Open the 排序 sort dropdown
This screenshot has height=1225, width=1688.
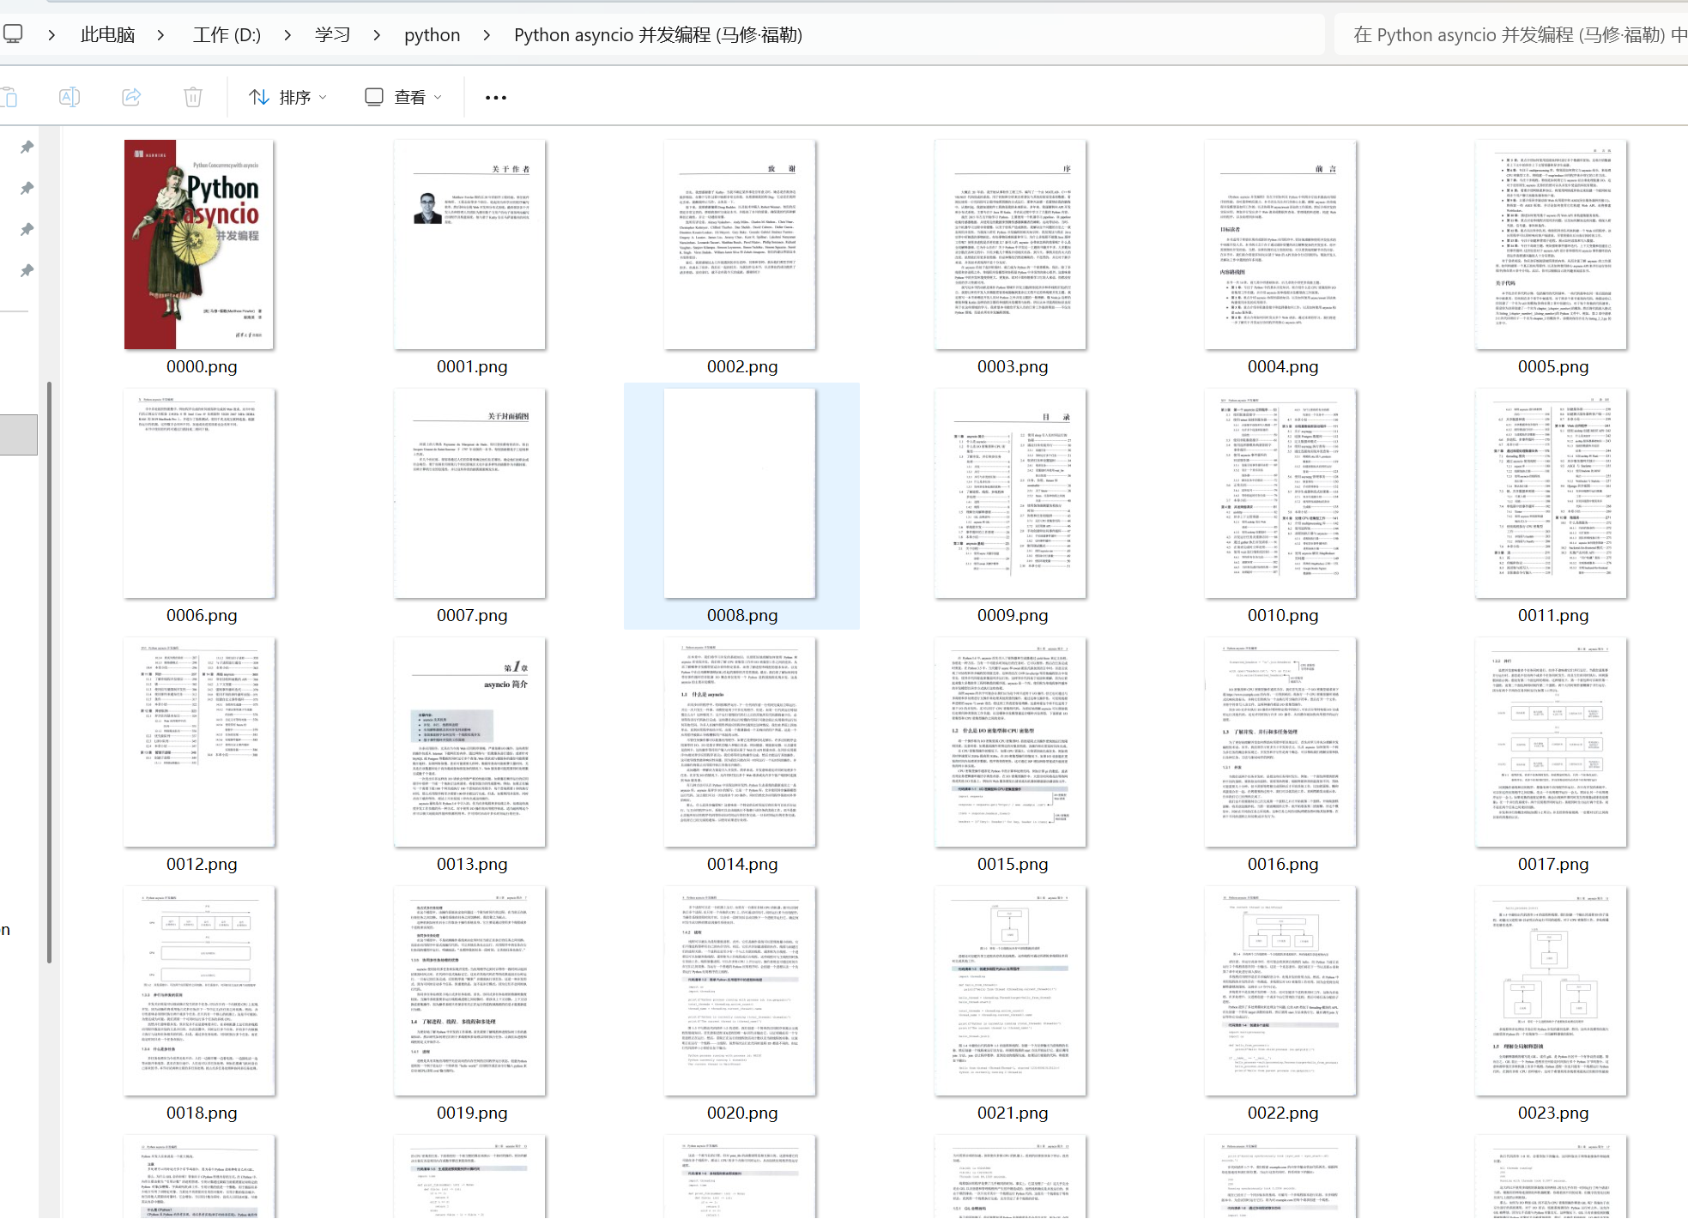point(288,97)
